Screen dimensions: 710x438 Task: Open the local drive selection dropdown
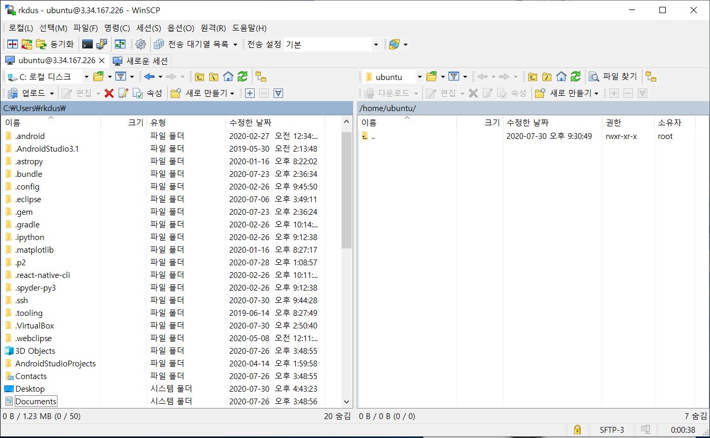pyautogui.click(x=87, y=77)
